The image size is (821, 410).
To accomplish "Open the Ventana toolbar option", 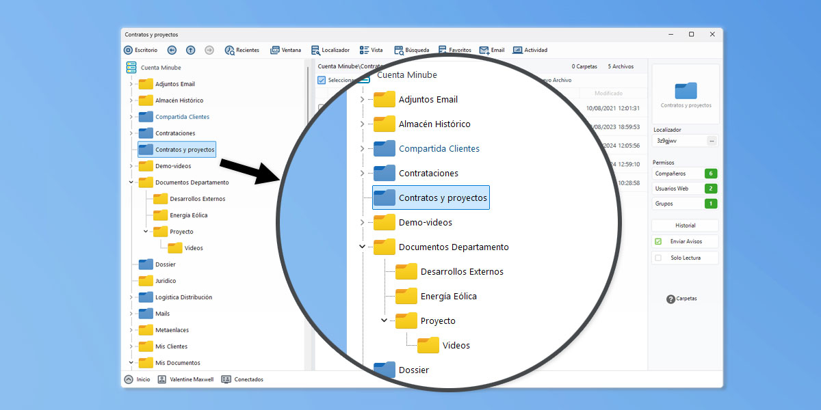I will click(x=286, y=50).
